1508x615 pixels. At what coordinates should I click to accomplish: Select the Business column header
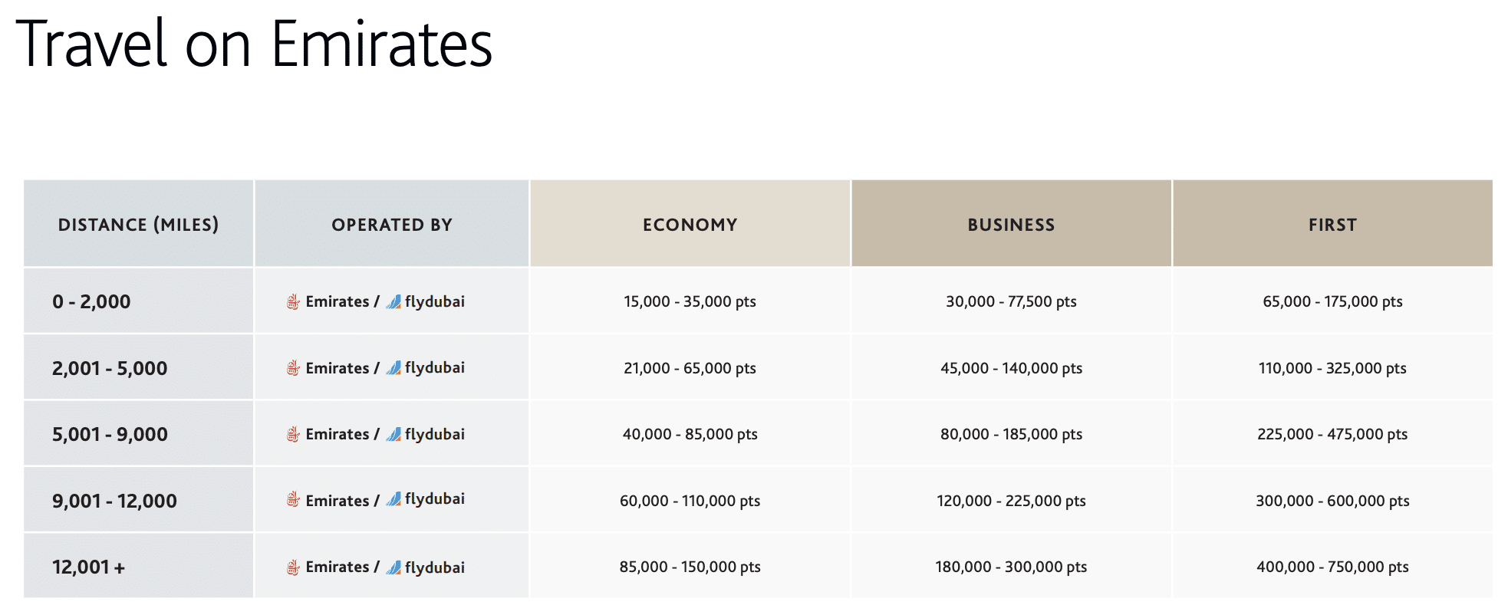[x=1011, y=225]
